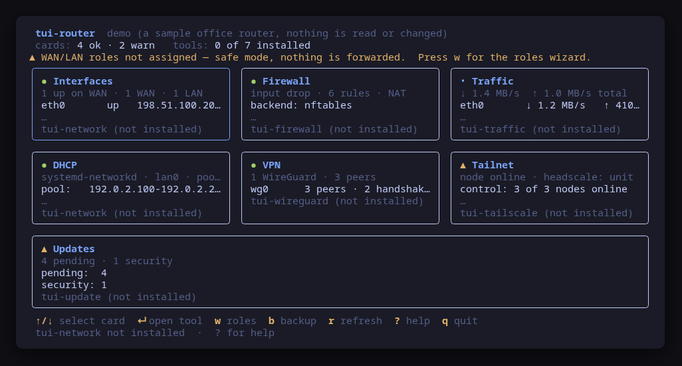Click the 'open tool' enter shortcut
Image resolution: width=682 pixels, height=366 pixels.
[x=170, y=321]
